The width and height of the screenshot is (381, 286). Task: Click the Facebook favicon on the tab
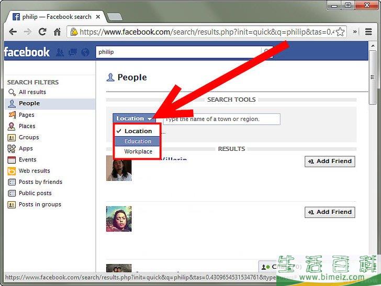tap(16, 17)
